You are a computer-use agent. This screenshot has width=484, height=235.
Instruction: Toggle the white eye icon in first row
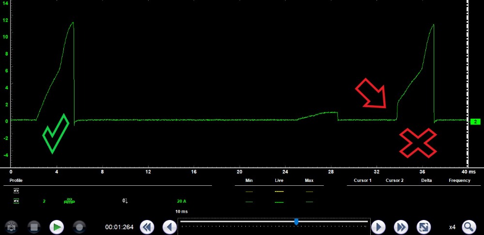(16, 191)
